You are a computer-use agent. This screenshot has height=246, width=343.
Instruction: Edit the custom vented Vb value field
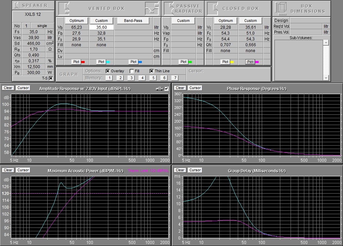pyautogui.click(x=101, y=27)
